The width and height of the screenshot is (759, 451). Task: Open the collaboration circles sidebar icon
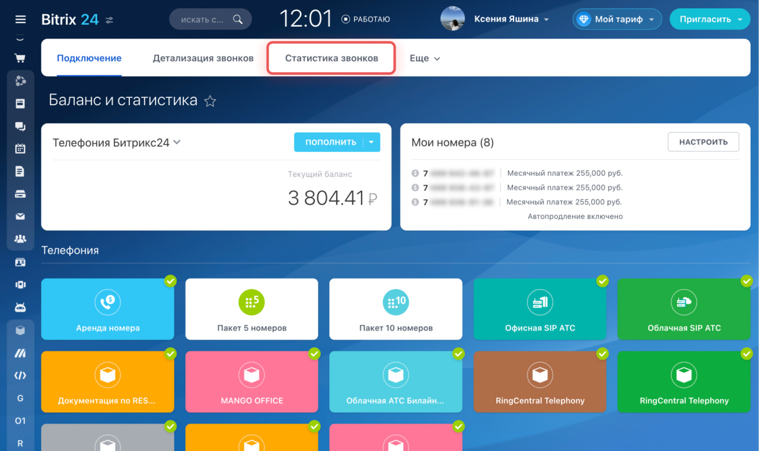click(20, 81)
